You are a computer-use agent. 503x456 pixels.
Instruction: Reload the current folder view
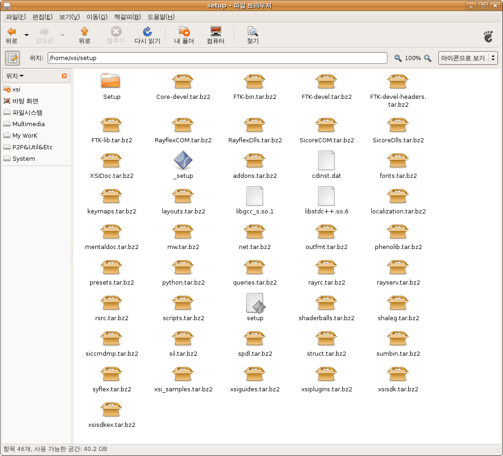coord(147,32)
